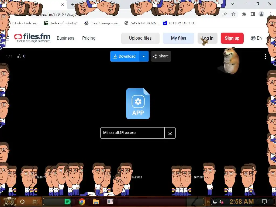Bookmark this page with the star icon
276x207 pixels.
[233, 14]
